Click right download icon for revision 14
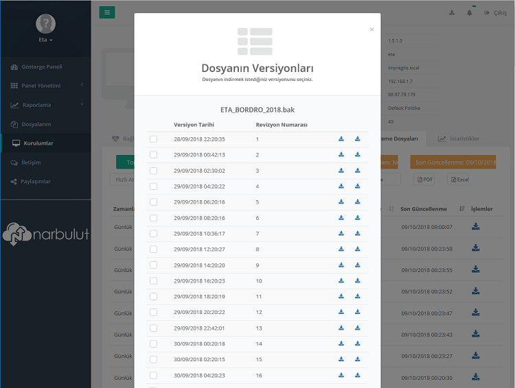515x388 pixels. pos(358,344)
